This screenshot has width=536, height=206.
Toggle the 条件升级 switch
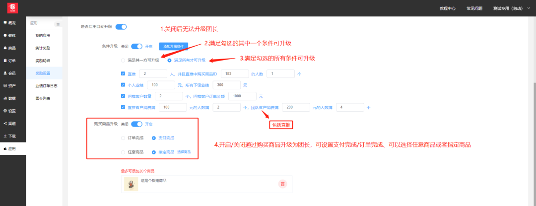click(x=136, y=46)
